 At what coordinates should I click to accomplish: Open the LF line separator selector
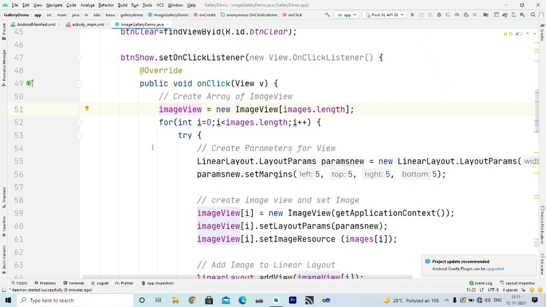pyautogui.click(x=482, y=290)
